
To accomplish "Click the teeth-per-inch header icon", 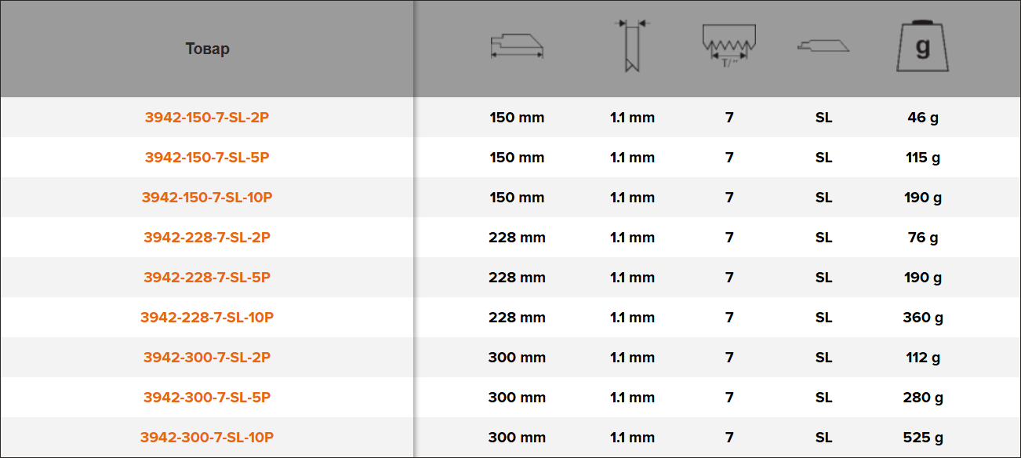I will (x=729, y=46).
